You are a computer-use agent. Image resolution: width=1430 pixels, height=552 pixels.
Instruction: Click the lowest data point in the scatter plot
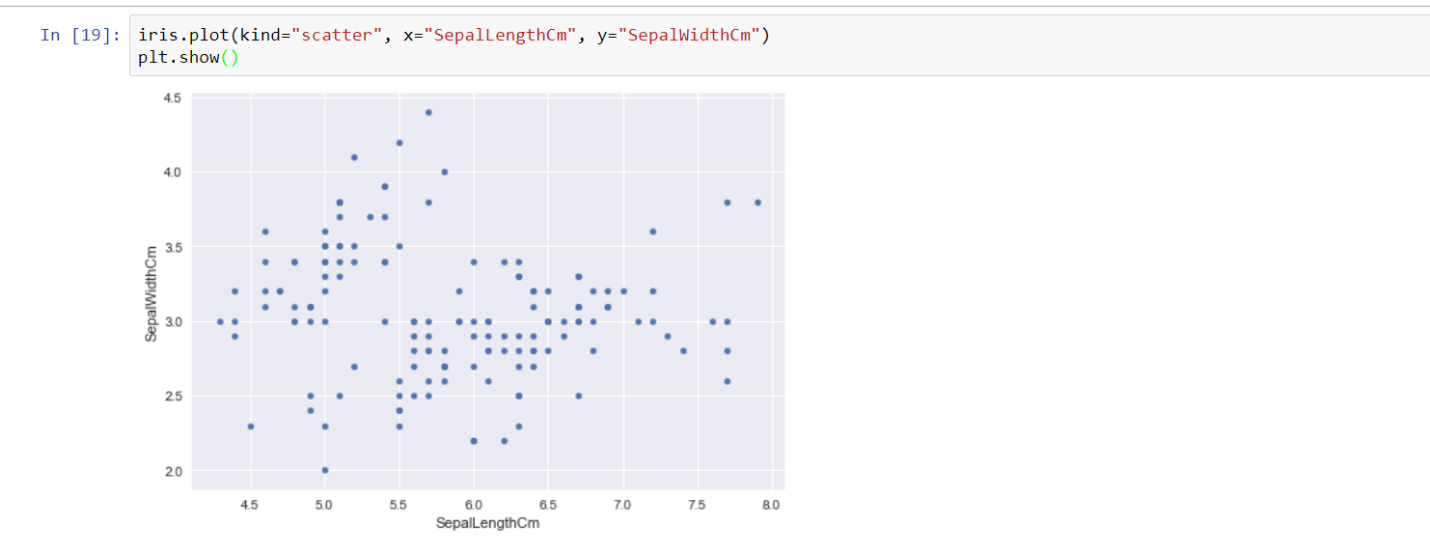coord(325,470)
